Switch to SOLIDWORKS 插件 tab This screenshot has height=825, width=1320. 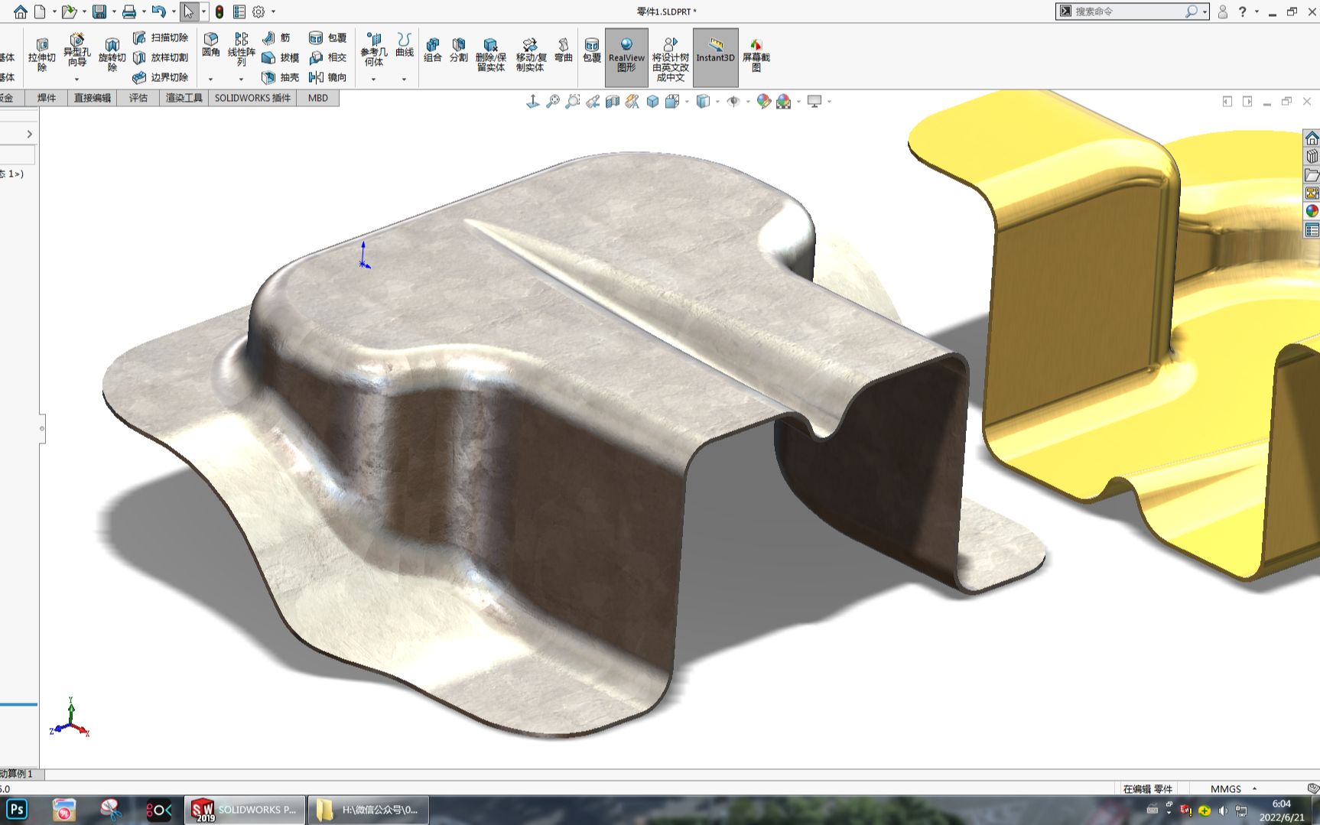click(x=253, y=98)
